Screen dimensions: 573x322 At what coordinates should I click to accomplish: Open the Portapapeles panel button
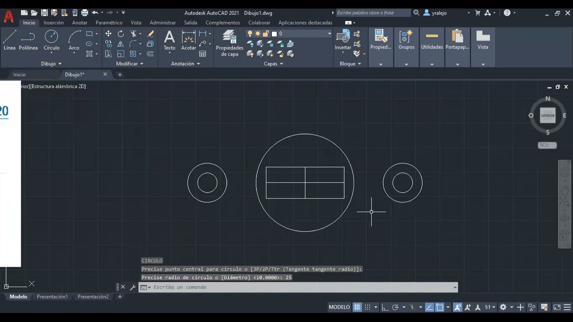coord(457,47)
